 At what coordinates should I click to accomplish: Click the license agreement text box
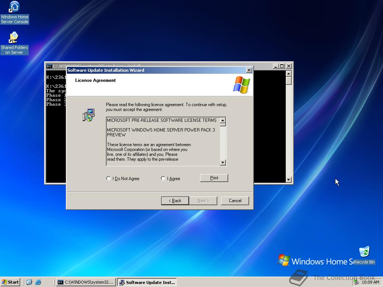(x=163, y=142)
